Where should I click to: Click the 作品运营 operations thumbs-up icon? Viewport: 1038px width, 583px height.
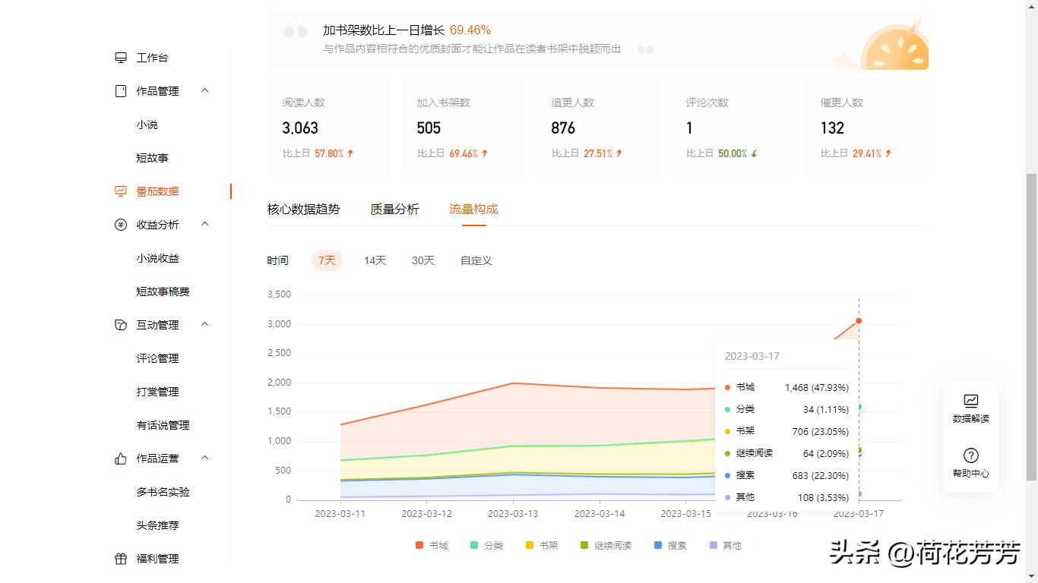point(120,458)
